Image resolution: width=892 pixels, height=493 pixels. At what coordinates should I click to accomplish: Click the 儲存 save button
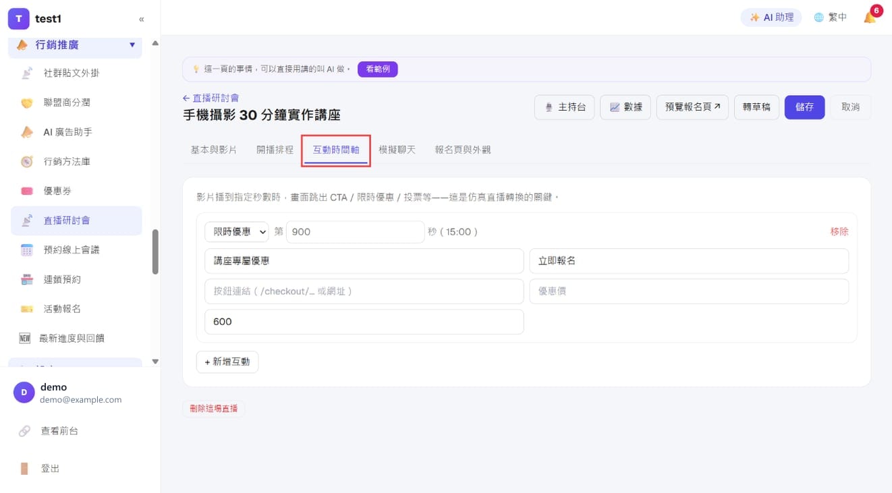[804, 107]
